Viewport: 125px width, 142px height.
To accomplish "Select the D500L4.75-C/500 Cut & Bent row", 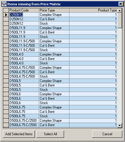I will (x=60, y=72).
